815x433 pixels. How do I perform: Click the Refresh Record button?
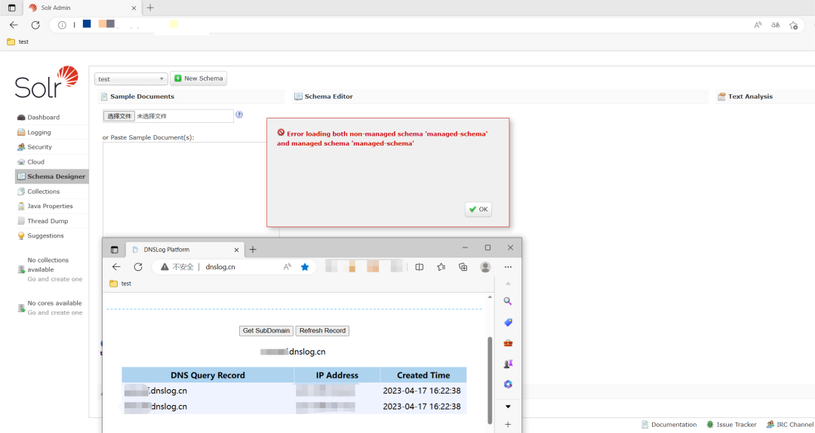point(322,330)
